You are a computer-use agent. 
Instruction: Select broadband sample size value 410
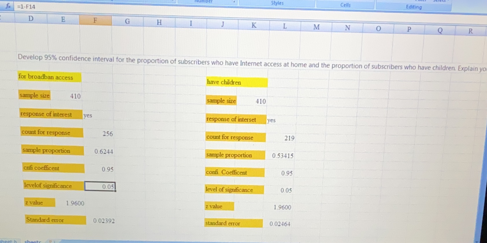(x=75, y=96)
